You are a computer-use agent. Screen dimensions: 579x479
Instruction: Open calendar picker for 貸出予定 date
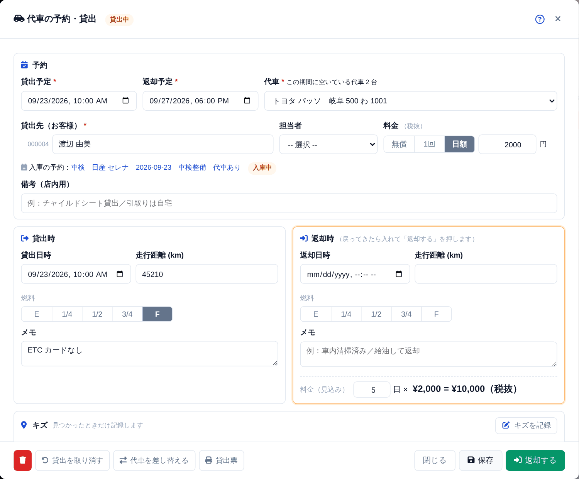(x=125, y=101)
